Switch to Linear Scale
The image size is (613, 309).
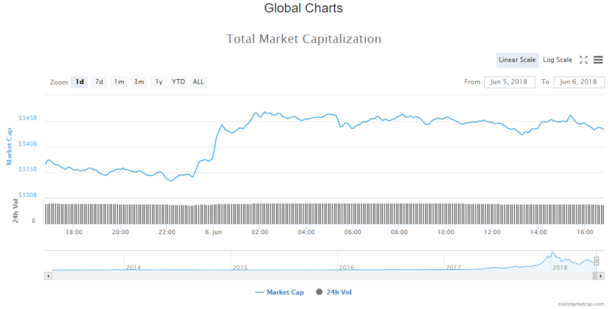pyautogui.click(x=517, y=60)
